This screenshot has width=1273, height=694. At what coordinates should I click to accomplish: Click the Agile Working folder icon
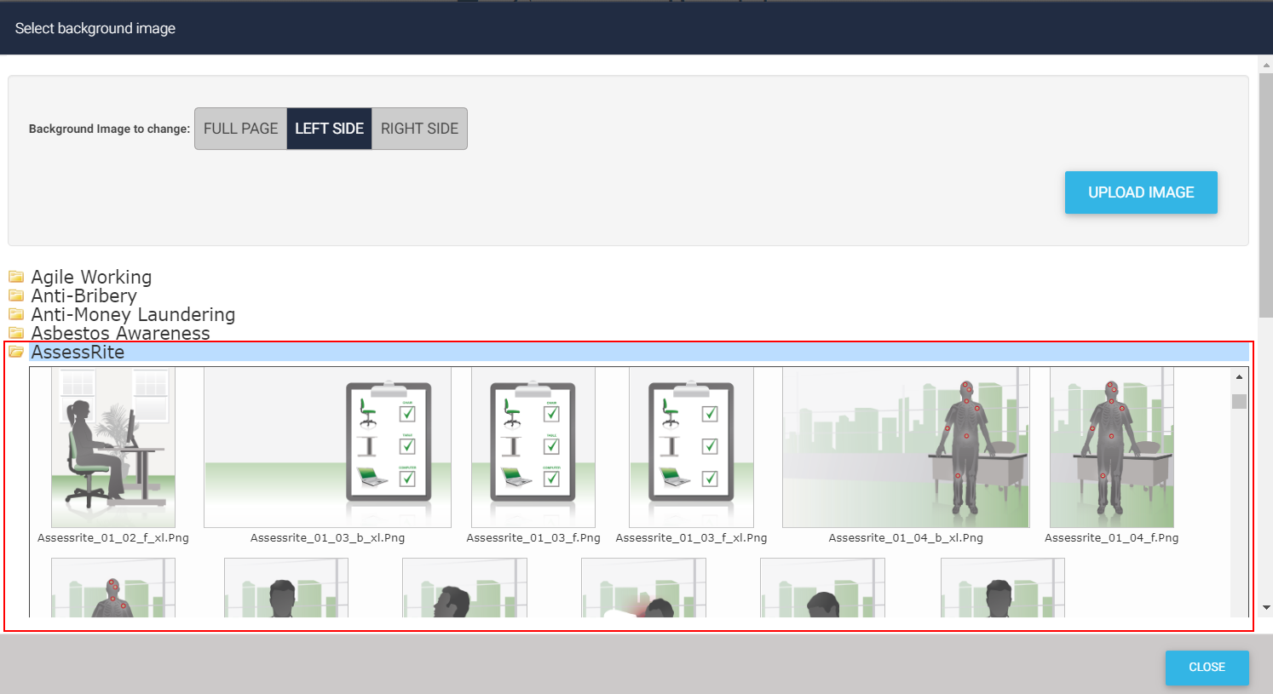(16, 277)
